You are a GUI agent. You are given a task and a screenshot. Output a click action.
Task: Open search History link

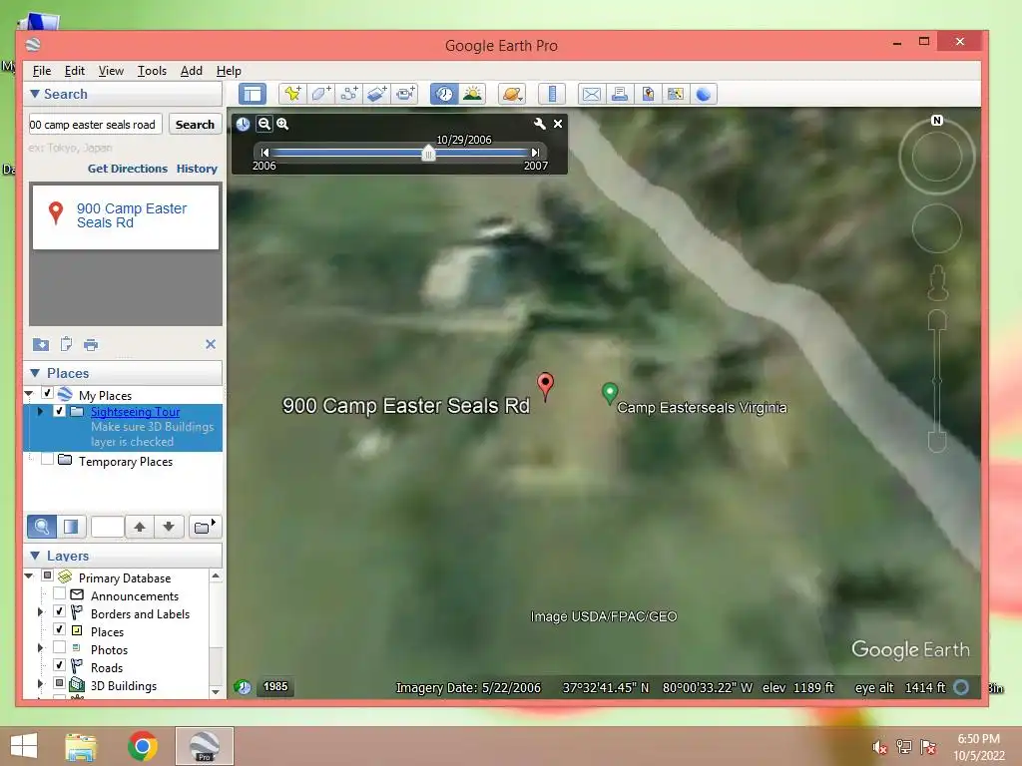point(197,169)
